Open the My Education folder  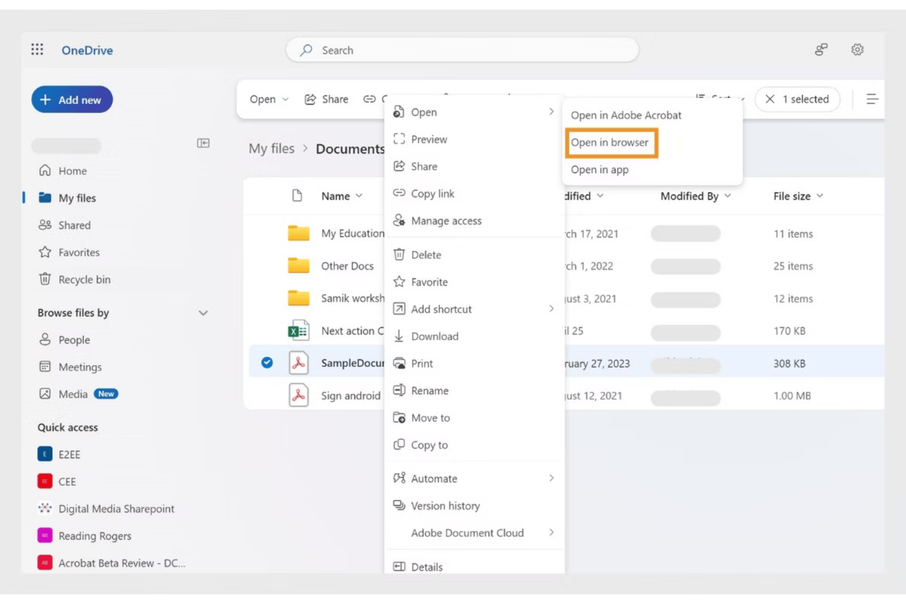[353, 233]
